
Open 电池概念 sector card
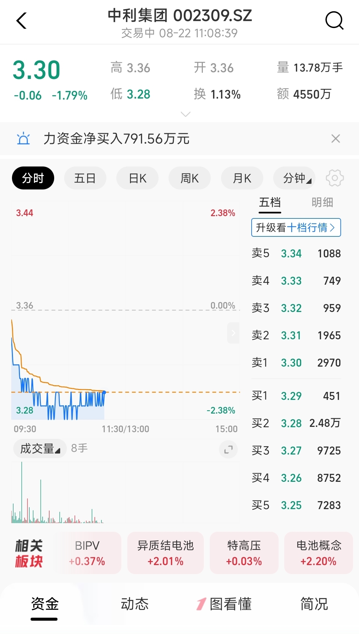(319, 553)
